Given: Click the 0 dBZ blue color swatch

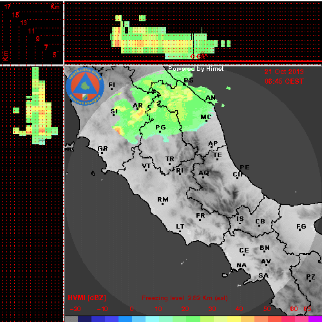Looking at the screenshot, I should pyautogui.click(x=125, y=319).
